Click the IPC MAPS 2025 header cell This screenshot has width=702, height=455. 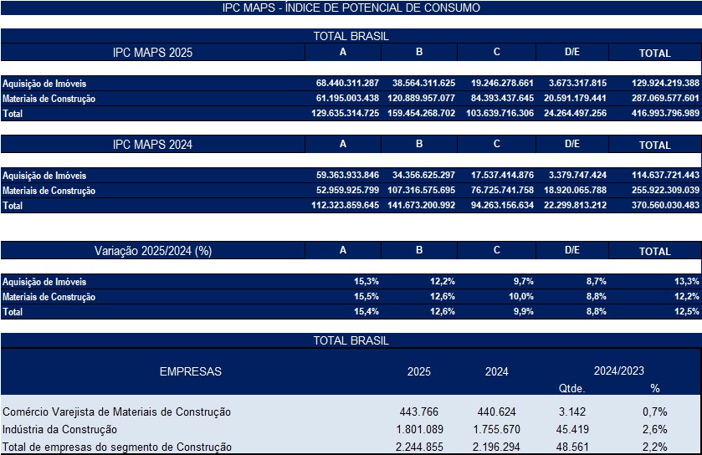click(x=152, y=53)
